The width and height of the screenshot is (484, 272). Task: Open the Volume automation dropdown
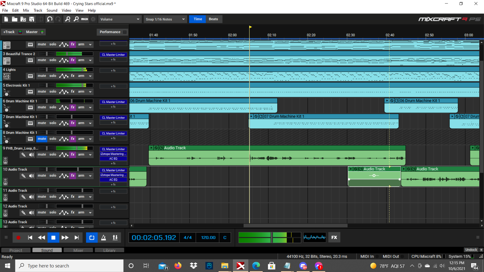pyautogui.click(x=119, y=19)
